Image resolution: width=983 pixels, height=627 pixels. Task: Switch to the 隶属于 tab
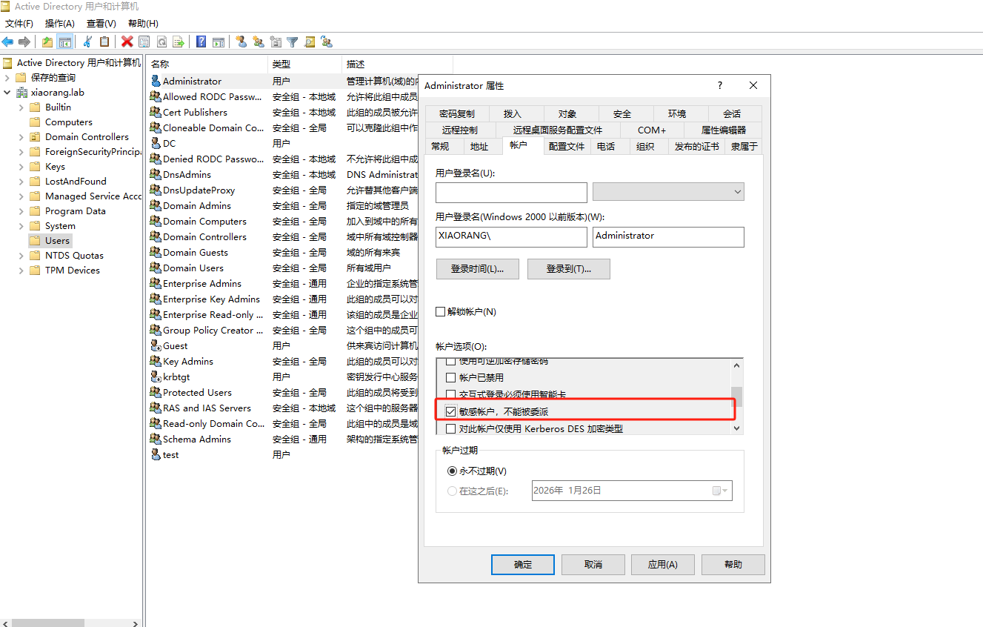coord(744,146)
